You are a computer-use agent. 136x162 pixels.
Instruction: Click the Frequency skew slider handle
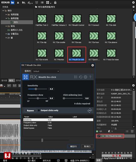38,98
